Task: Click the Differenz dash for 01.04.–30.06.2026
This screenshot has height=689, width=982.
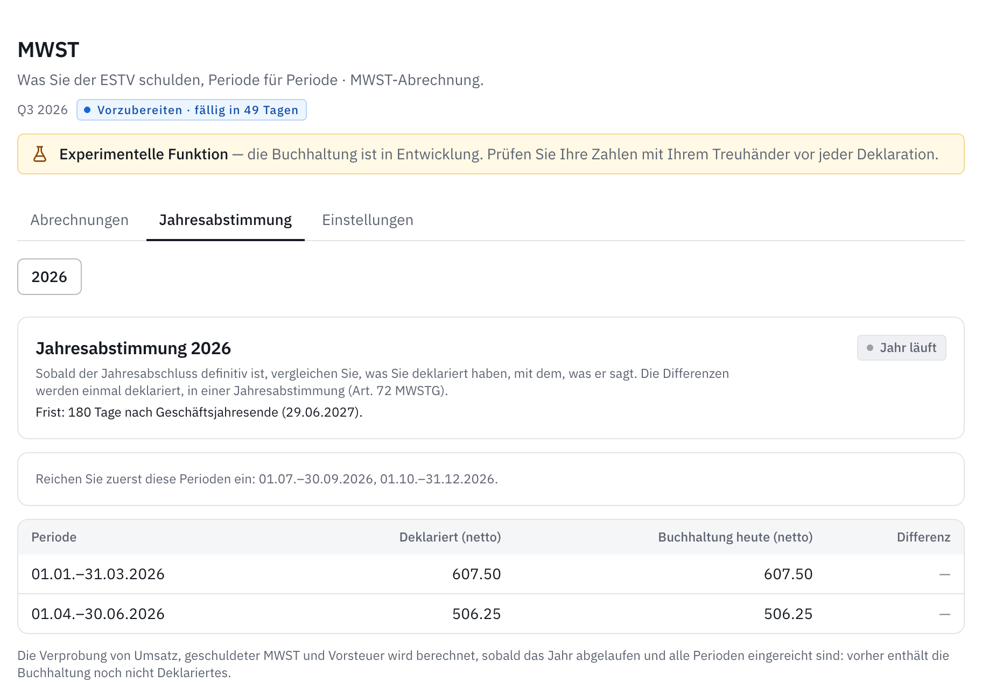Action: pyautogui.click(x=945, y=614)
